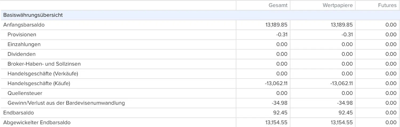Select Gesamt value 13,154.55 for Abgewickelter Endbarsaldo
Image resolution: width=400 pixels, height=127 pixels.
(x=276, y=122)
